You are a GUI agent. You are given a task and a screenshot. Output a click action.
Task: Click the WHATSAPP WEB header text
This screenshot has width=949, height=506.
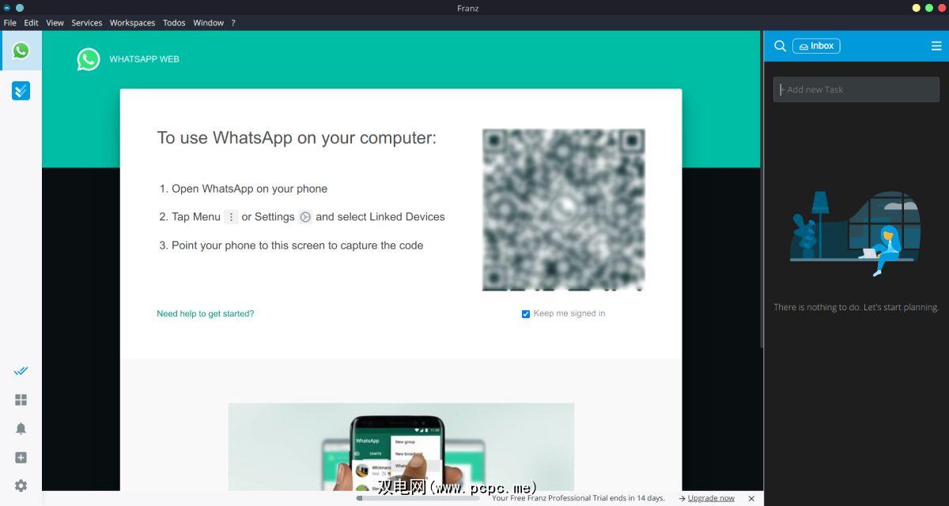pos(144,59)
